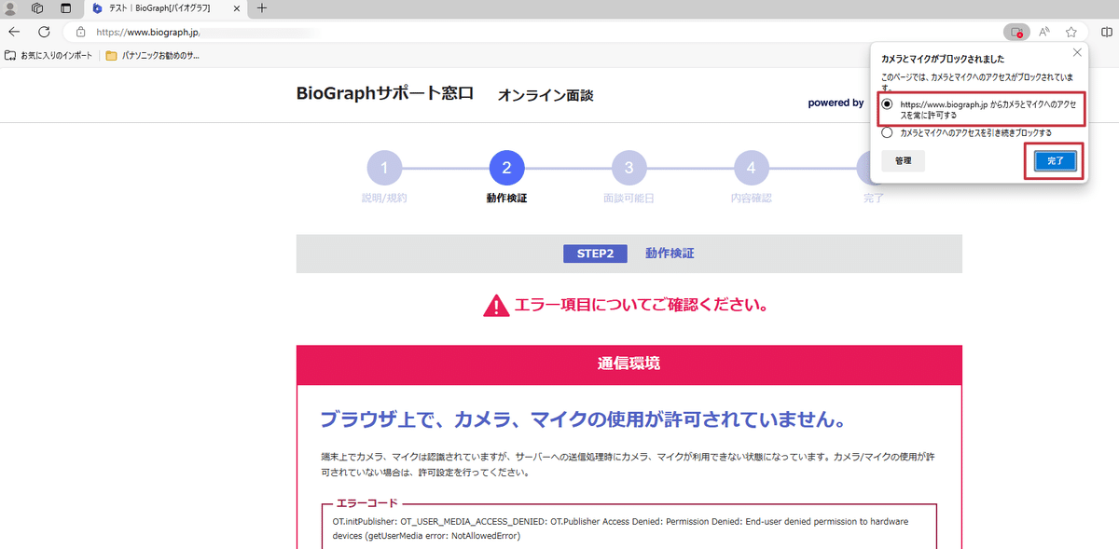Viewport: 1119px width, 549px height.
Task: Click the browser back arrow
Action: [x=14, y=32]
